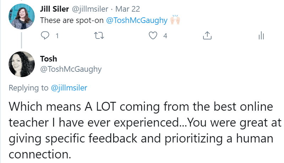Follow the @ToshMcGaughy mention in Jill's tweet
Image resolution: width=284 pixels, height=163 pixels.
coord(137,20)
